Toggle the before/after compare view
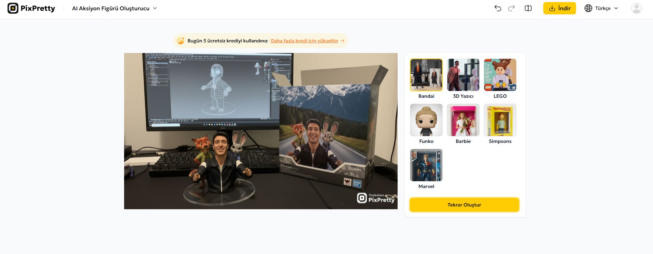653x254 pixels. 528,8
